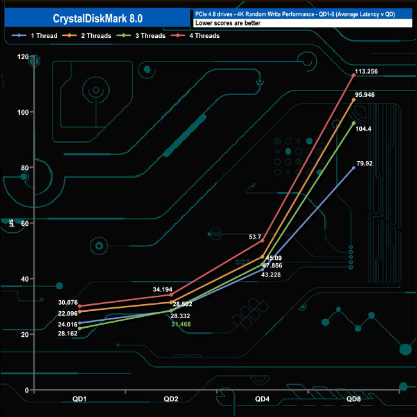Click the 40 y-axis tick label

[x=25, y=279]
